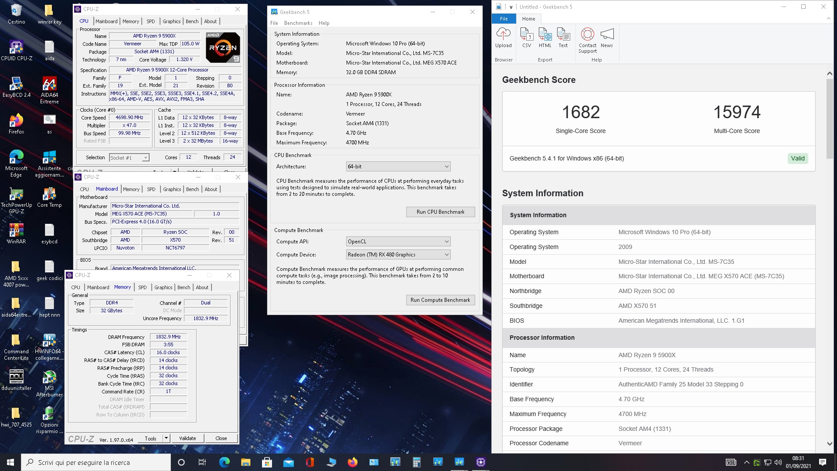Open HWiNFO64 desktop shortcut

tap(49, 347)
